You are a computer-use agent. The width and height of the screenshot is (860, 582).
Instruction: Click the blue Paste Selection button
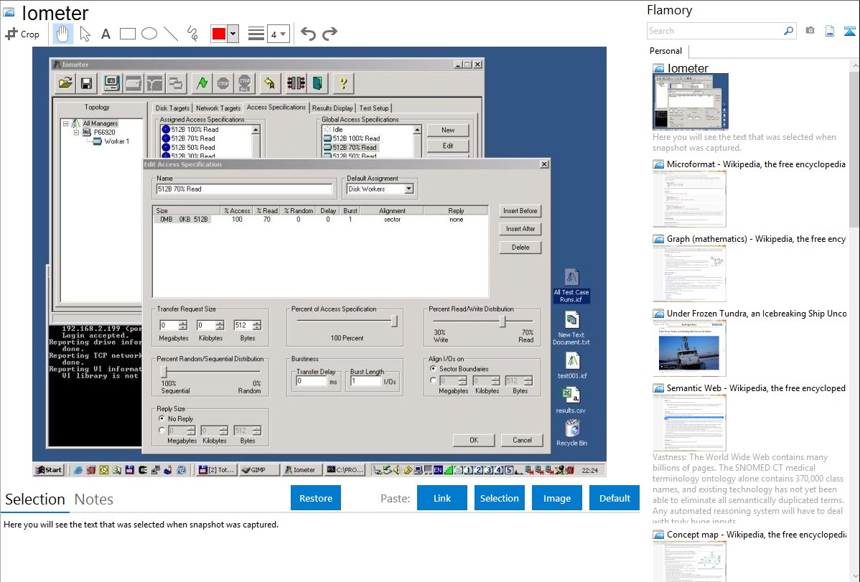[x=499, y=498]
